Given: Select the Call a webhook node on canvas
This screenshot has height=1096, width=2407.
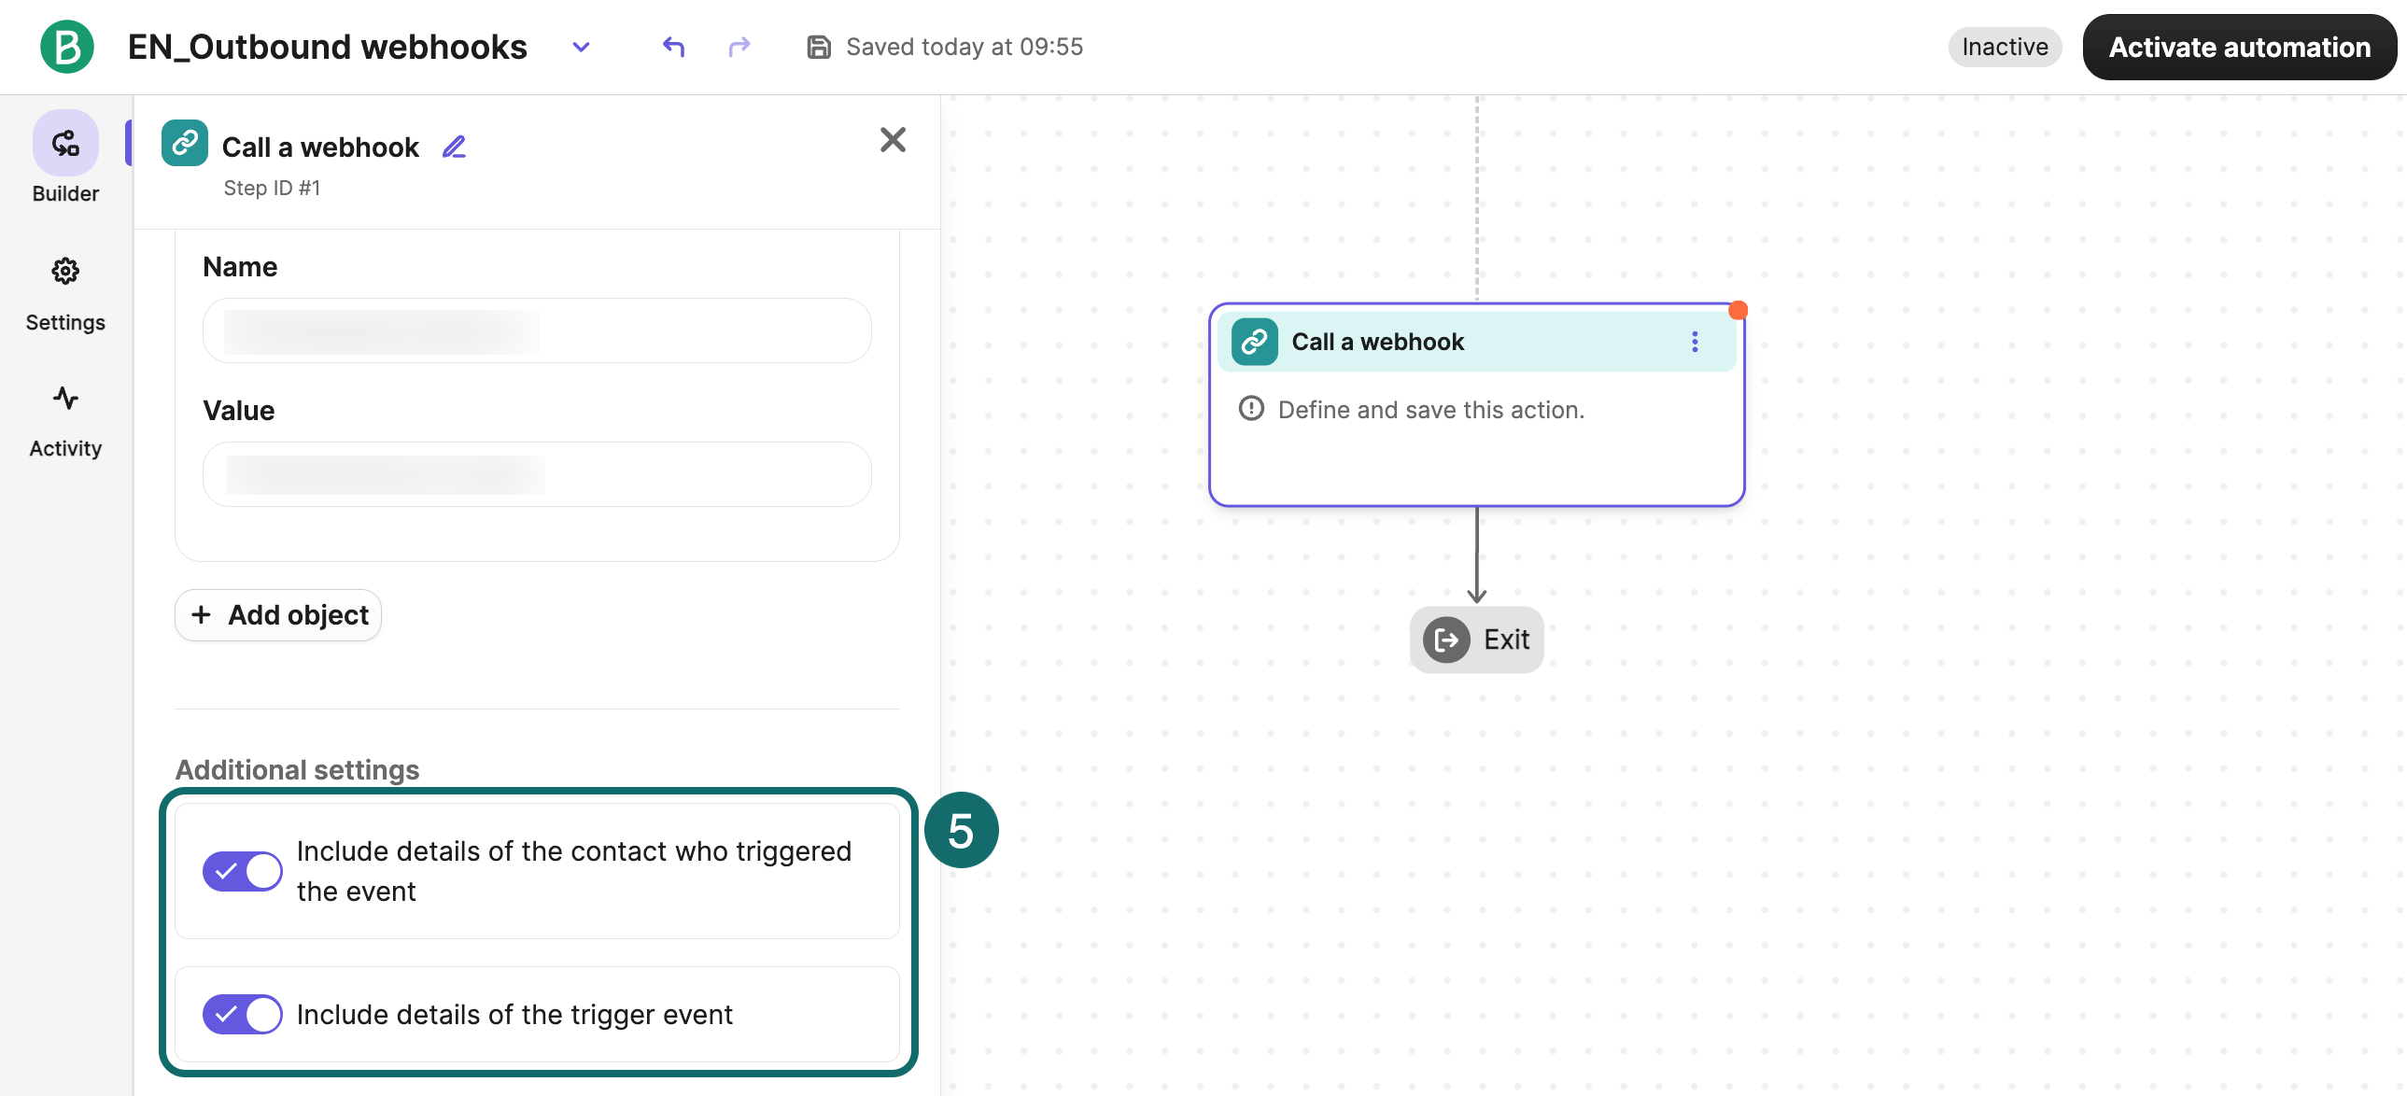Looking at the screenshot, I should pos(1476,404).
